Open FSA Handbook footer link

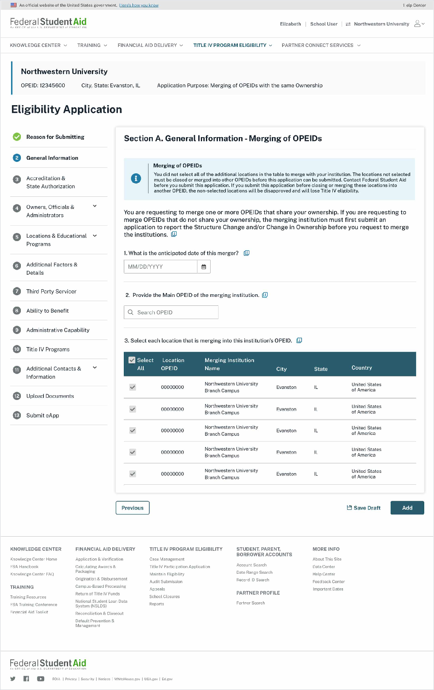tap(24, 567)
